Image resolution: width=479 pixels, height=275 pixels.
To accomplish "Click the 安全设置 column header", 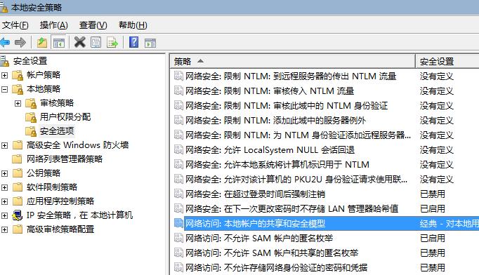I will (447, 61).
